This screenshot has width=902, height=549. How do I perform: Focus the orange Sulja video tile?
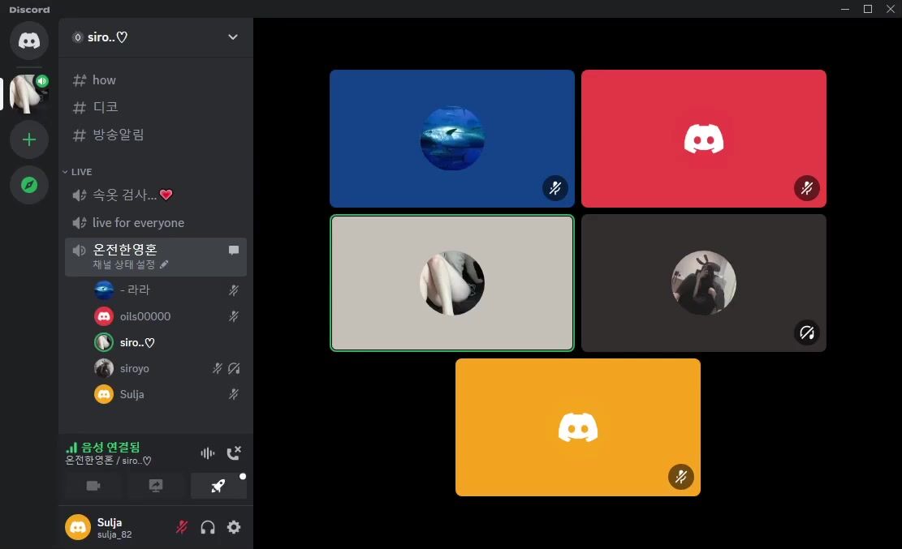point(578,427)
